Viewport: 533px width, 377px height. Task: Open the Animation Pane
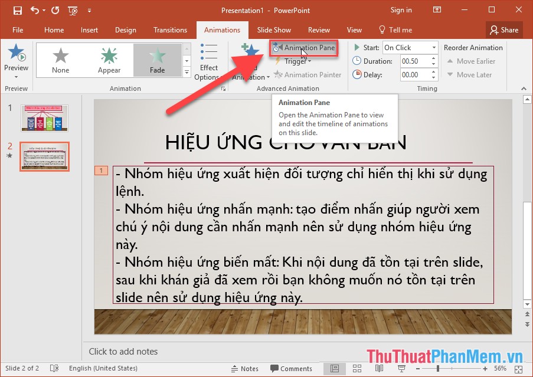(304, 47)
